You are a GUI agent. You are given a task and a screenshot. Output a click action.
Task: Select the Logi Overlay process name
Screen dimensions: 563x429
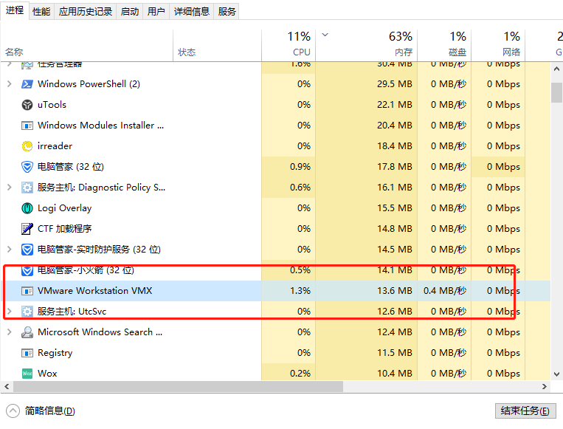click(65, 208)
